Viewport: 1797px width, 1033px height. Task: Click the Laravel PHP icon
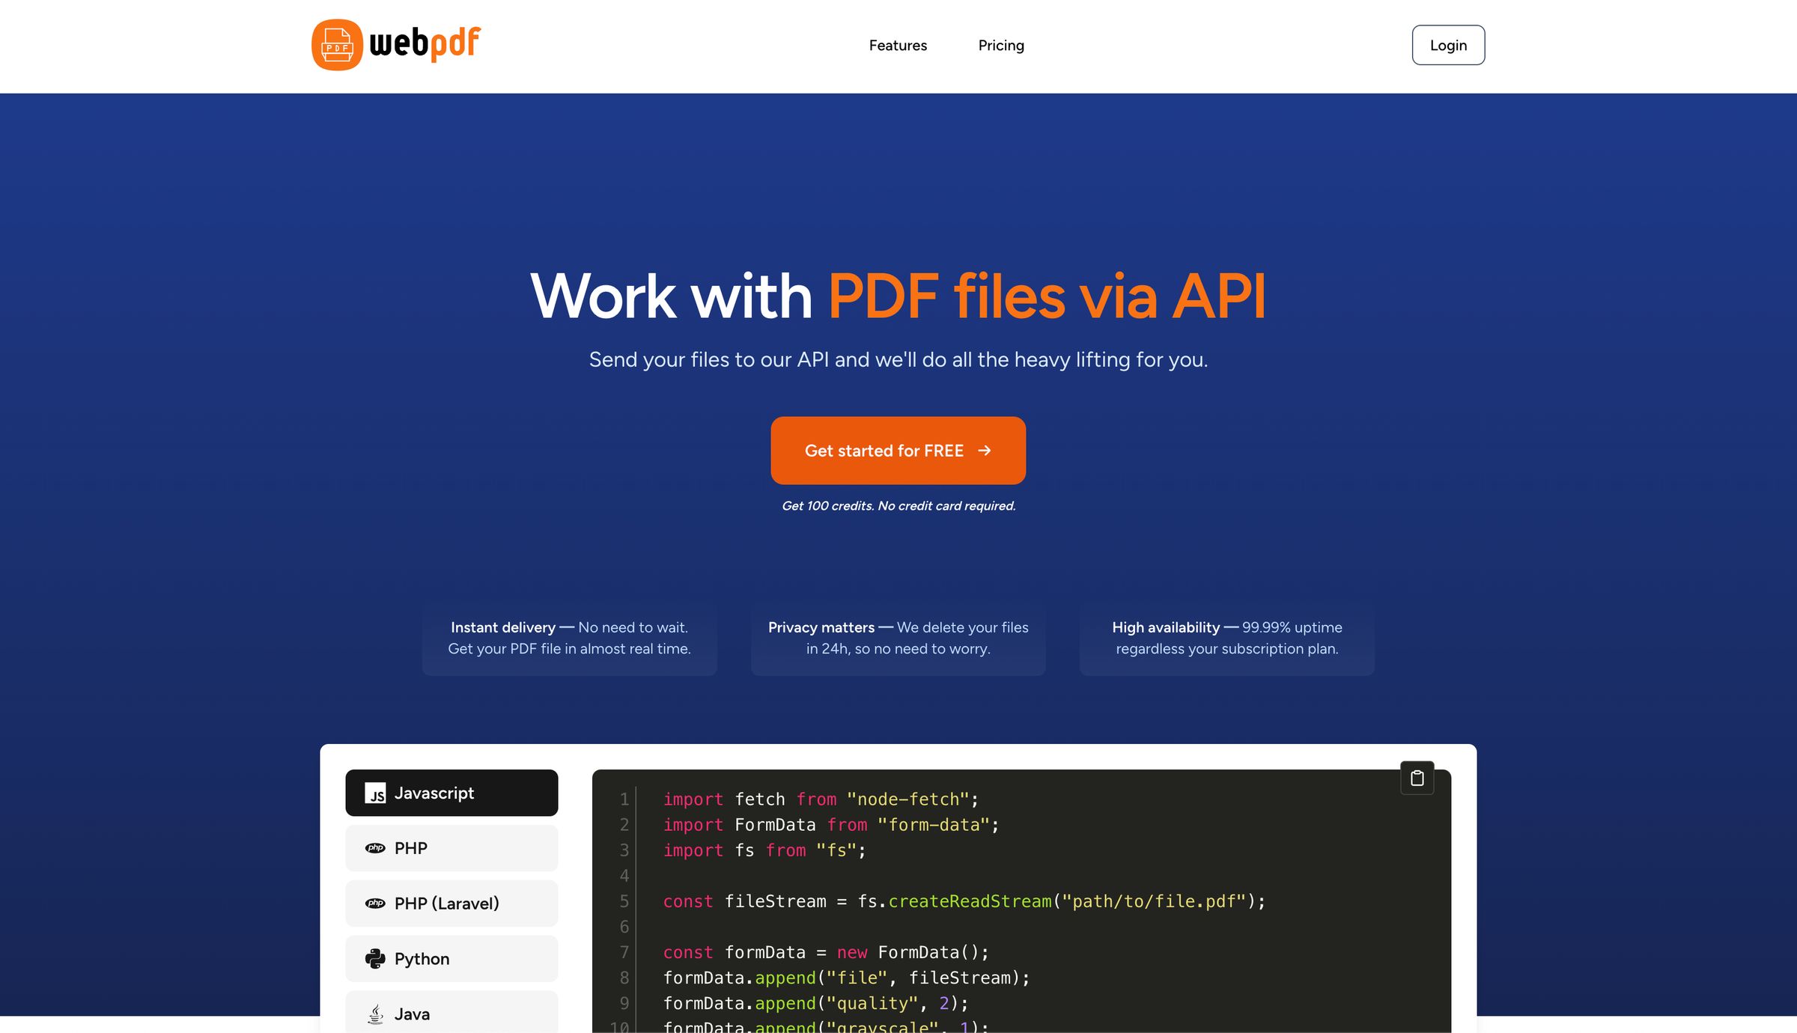coord(374,904)
